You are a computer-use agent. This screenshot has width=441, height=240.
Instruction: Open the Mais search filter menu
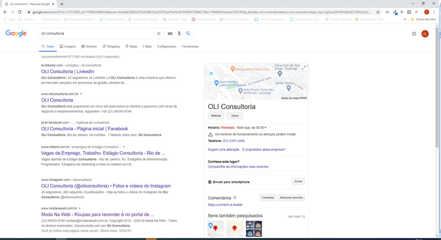coord(147,46)
